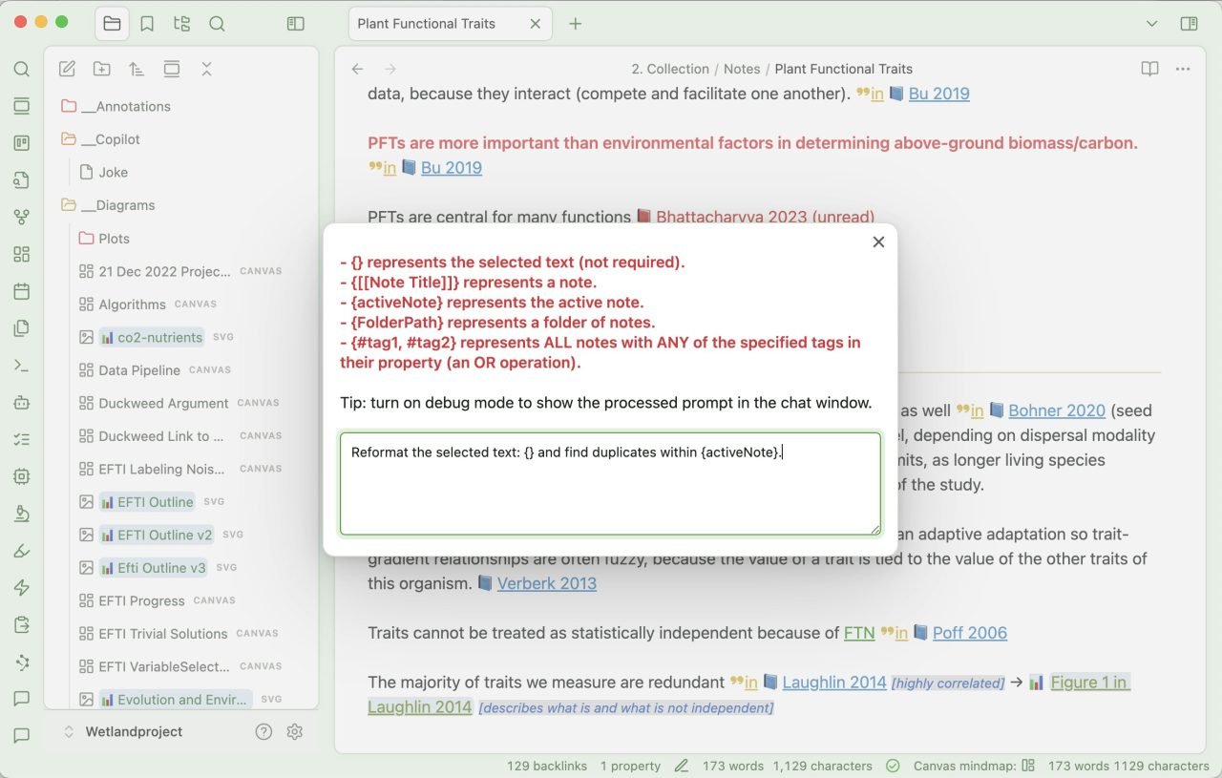1222x778 pixels.
Task: Open the bookmarks panel icon
Action: click(147, 24)
